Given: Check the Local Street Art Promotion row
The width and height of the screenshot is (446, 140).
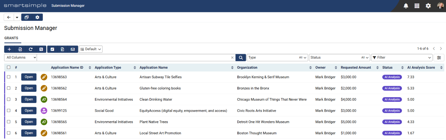Looking at the screenshot, I should (x=9, y=133).
